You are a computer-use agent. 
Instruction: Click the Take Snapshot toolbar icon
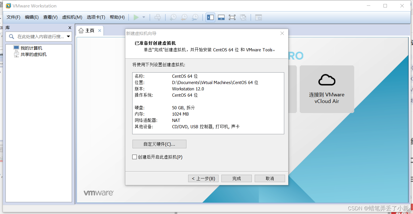[173, 17]
